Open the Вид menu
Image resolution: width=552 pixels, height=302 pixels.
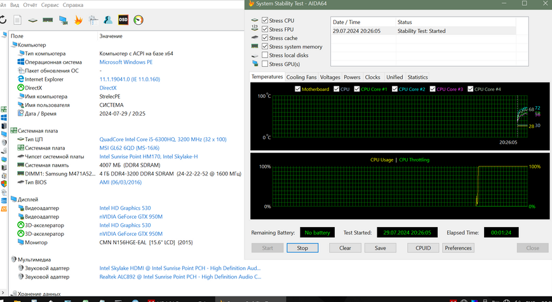click(15, 5)
